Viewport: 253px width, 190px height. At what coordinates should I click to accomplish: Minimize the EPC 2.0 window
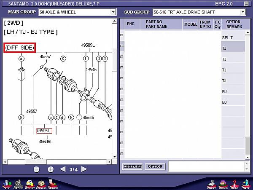pyautogui.click(x=246, y=4)
